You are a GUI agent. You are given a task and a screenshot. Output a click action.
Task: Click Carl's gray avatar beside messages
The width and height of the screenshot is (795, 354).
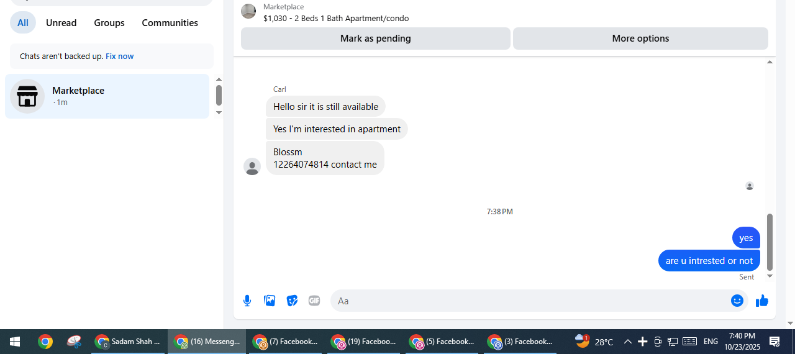252,166
